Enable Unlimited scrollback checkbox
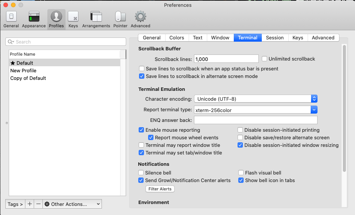This screenshot has width=355, height=215. click(x=265, y=59)
